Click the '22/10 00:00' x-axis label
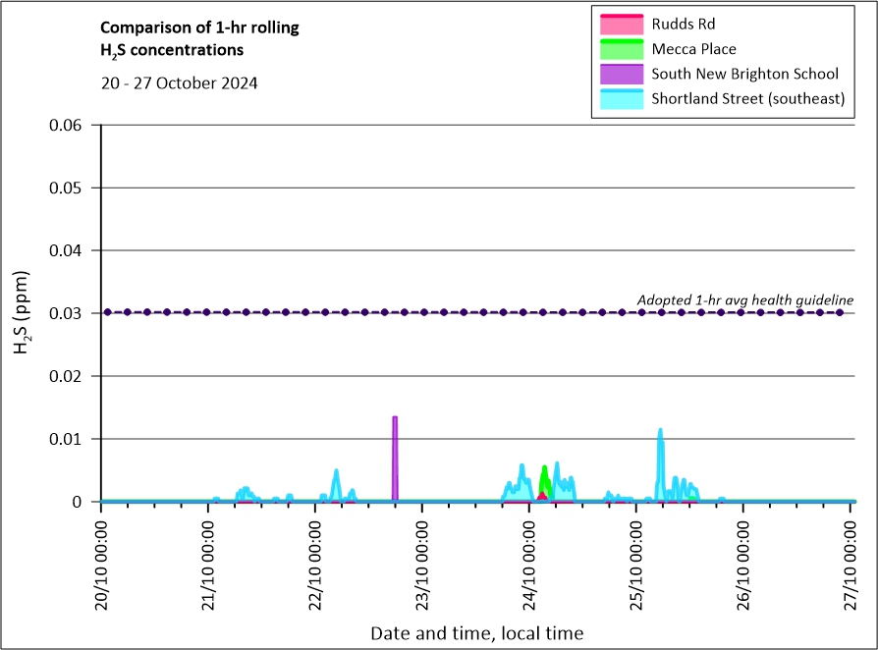Viewport: 878px width, 650px height. (315, 557)
